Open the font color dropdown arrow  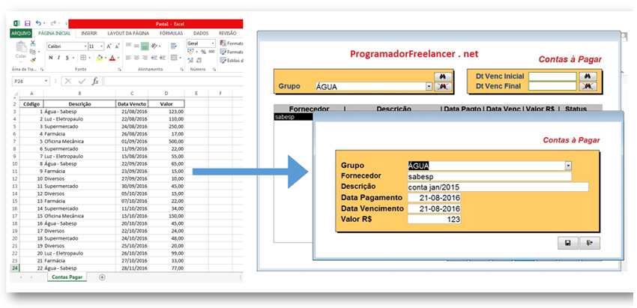point(118,58)
